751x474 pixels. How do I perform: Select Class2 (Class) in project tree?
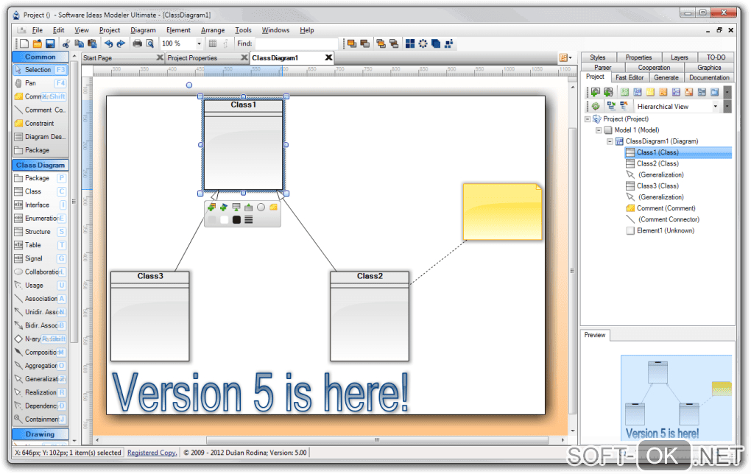(x=657, y=163)
